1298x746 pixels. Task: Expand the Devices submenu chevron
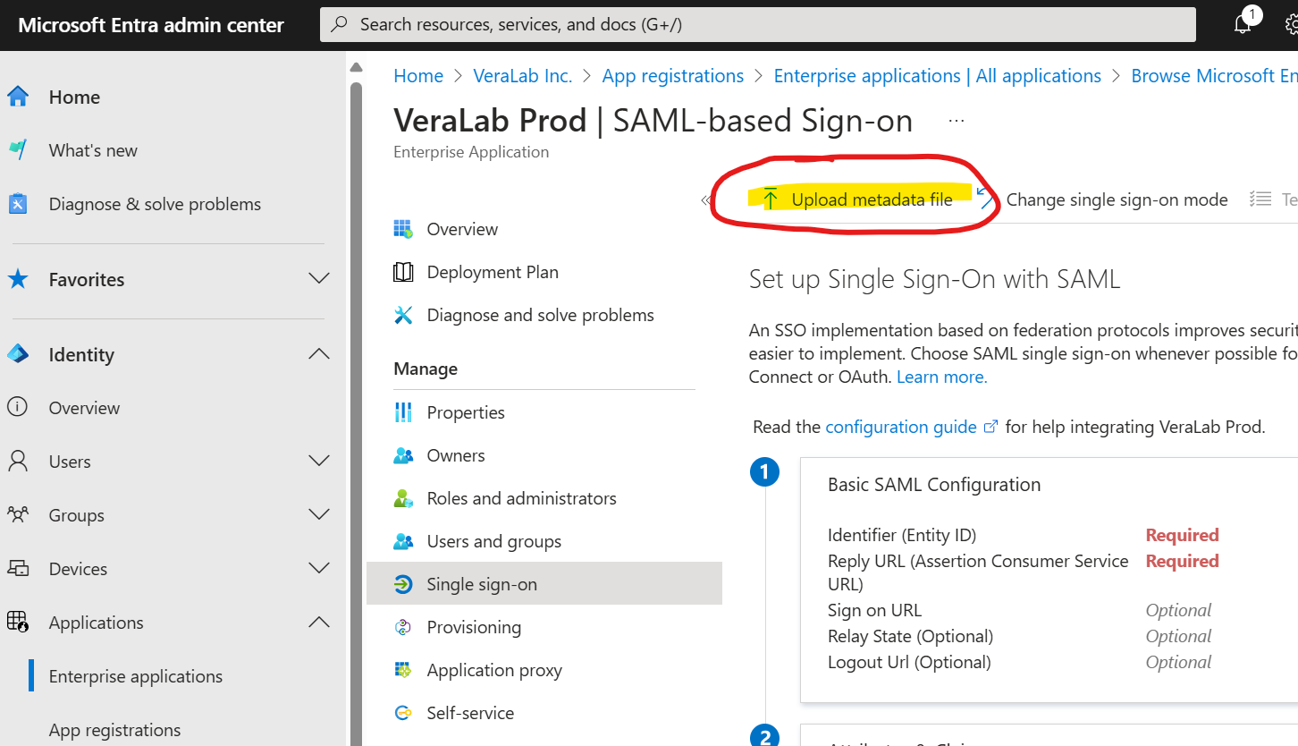click(x=319, y=569)
